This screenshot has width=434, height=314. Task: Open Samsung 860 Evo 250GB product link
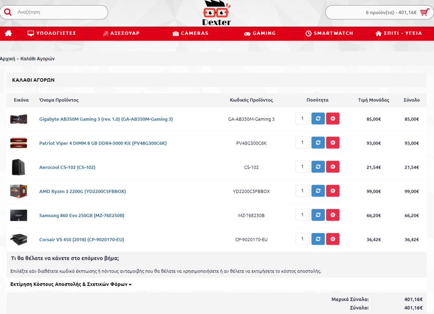82,215
